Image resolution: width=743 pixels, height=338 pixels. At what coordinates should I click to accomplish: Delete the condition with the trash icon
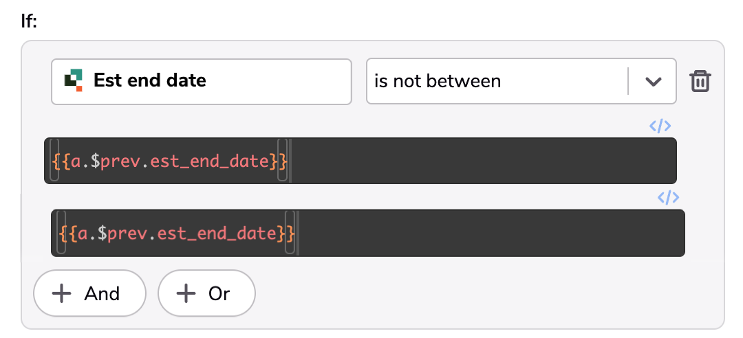point(700,81)
